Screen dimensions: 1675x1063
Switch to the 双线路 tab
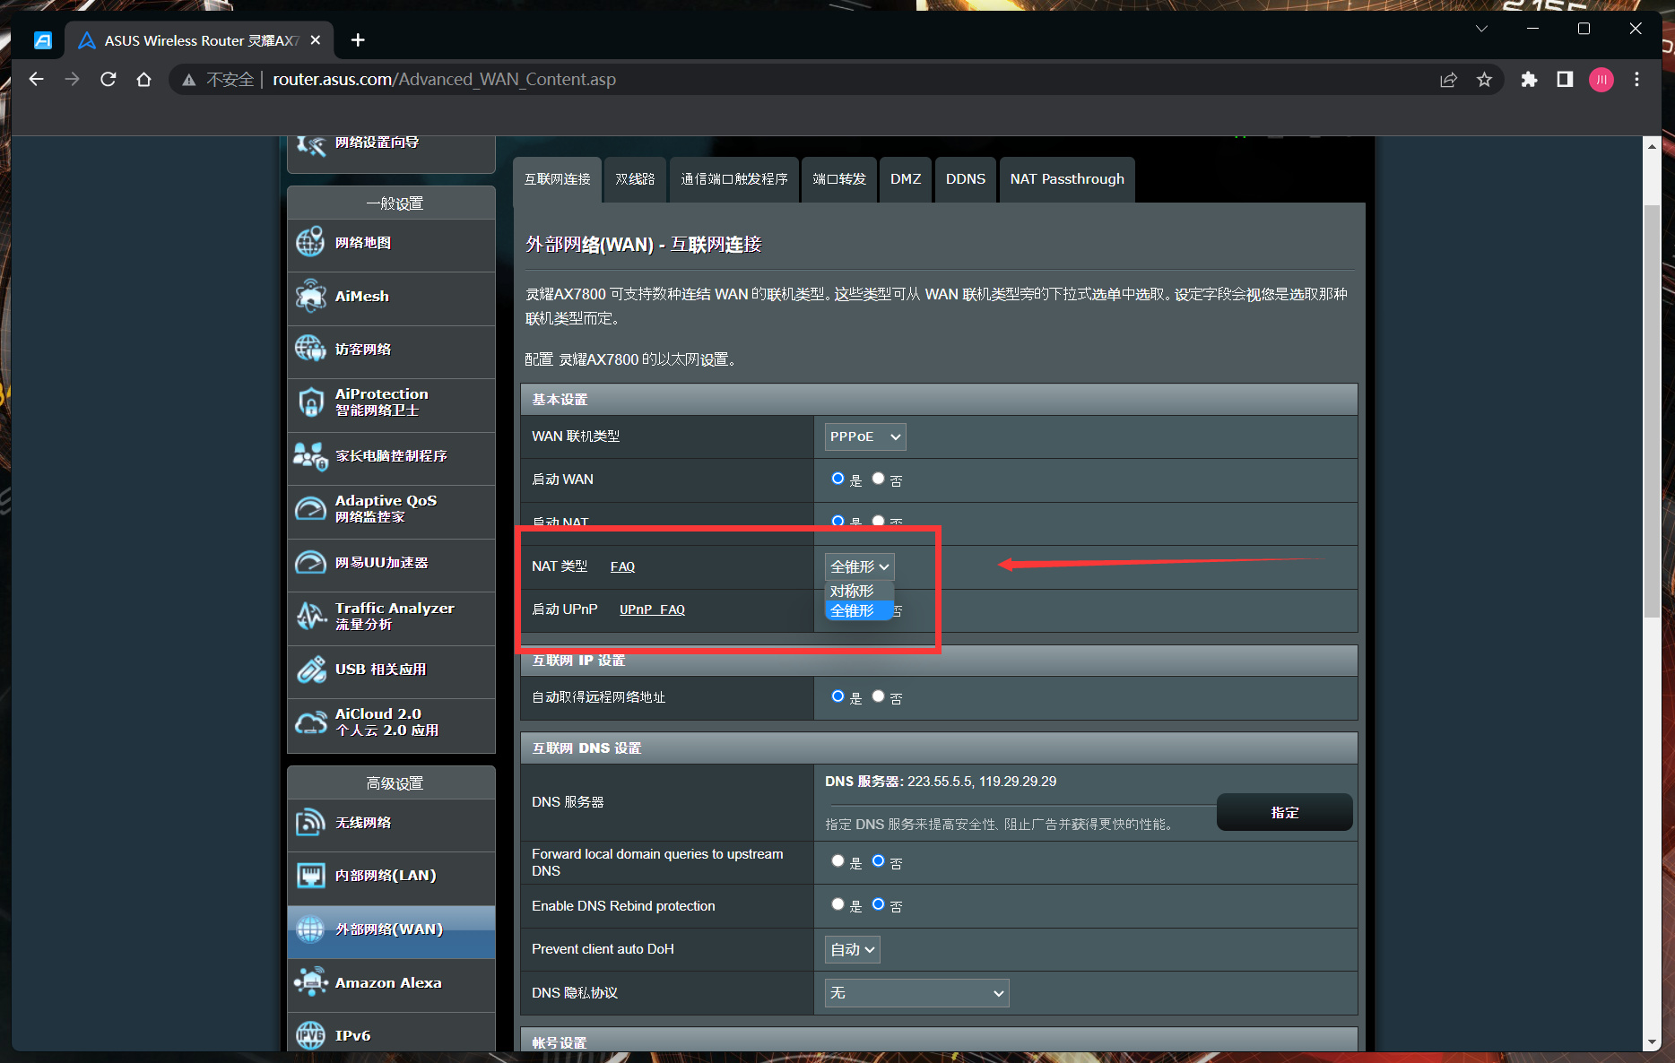click(635, 179)
